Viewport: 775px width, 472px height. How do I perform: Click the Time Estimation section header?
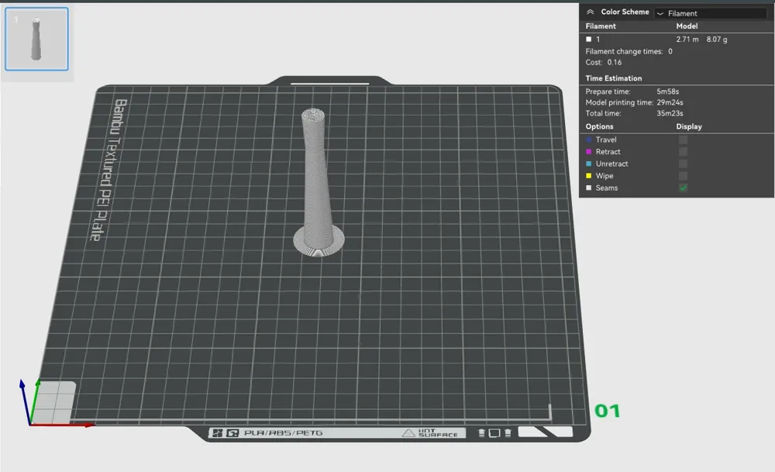point(614,78)
